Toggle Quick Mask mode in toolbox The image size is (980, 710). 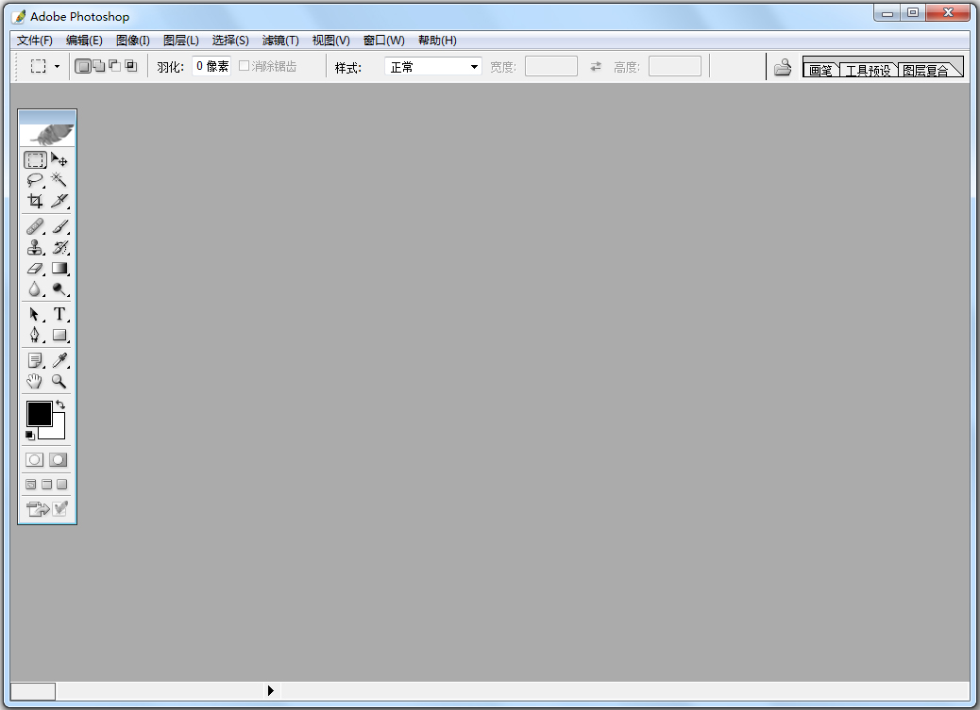[x=59, y=460]
